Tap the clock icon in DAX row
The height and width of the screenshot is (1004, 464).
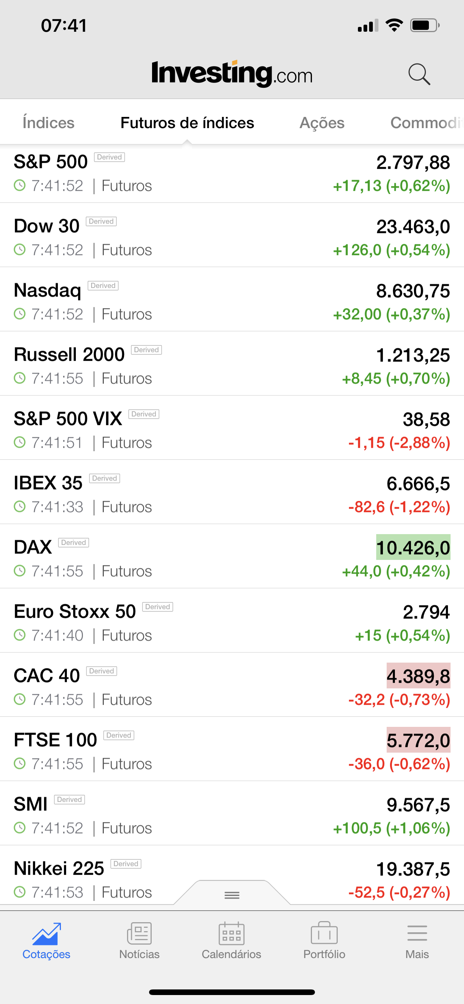click(19, 571)
